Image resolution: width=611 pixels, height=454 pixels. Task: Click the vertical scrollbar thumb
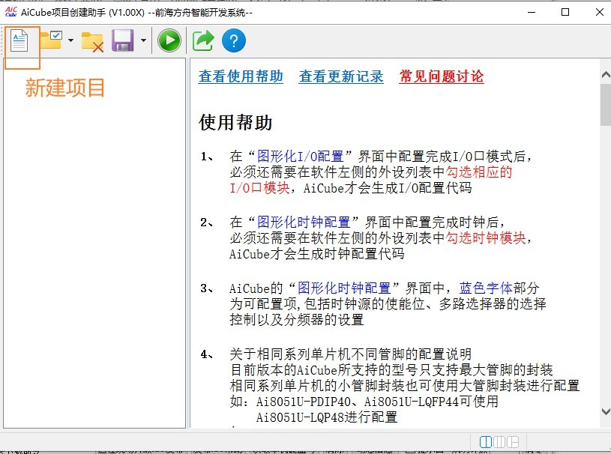605,105
